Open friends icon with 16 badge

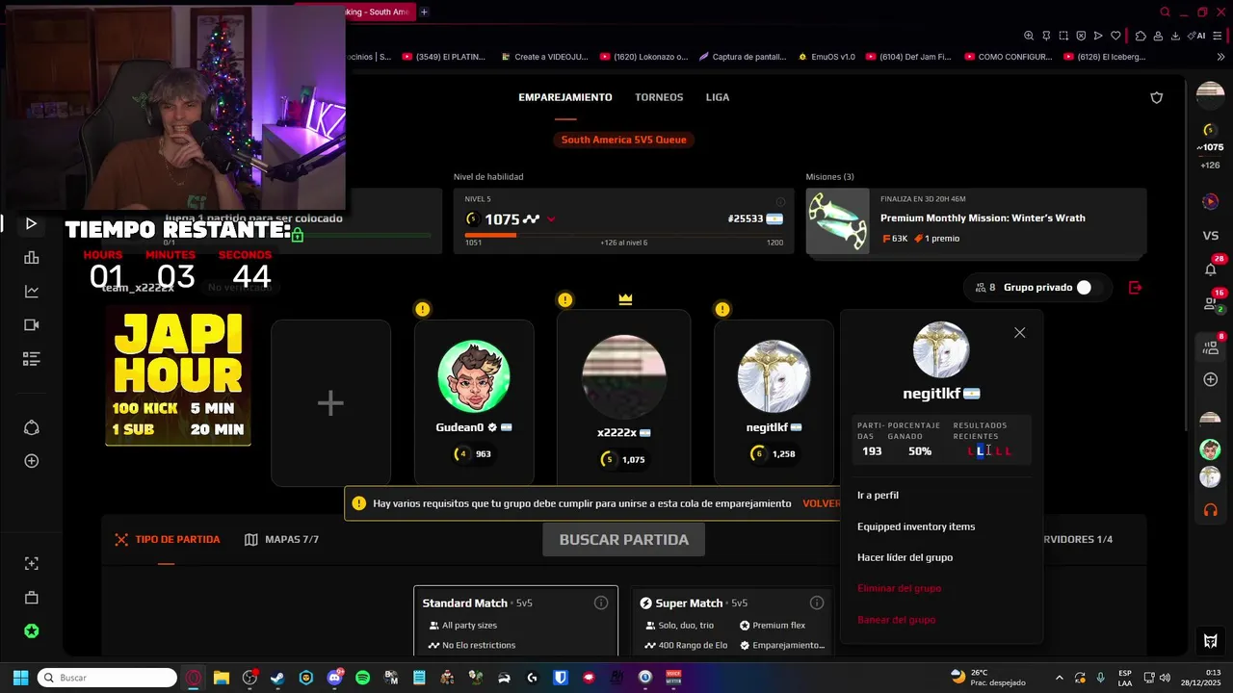(x=1211, y=303)
